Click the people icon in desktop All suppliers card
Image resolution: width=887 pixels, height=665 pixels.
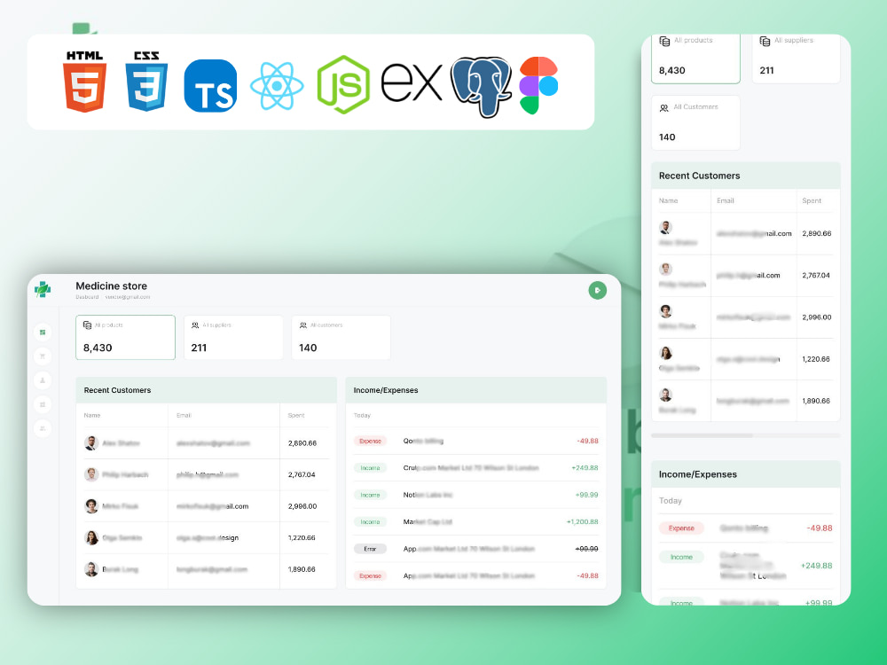click(x=195, y=325)
